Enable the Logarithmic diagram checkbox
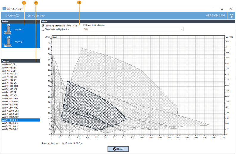The width and height of the screenshot is (236, 154). click(84, 25)
